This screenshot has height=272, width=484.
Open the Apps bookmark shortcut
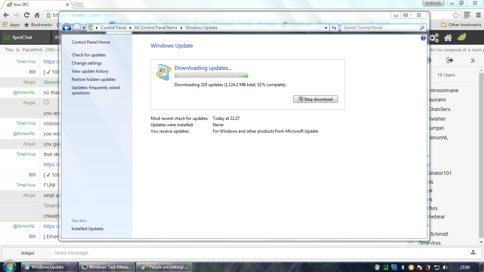click(x=11, y=25)
